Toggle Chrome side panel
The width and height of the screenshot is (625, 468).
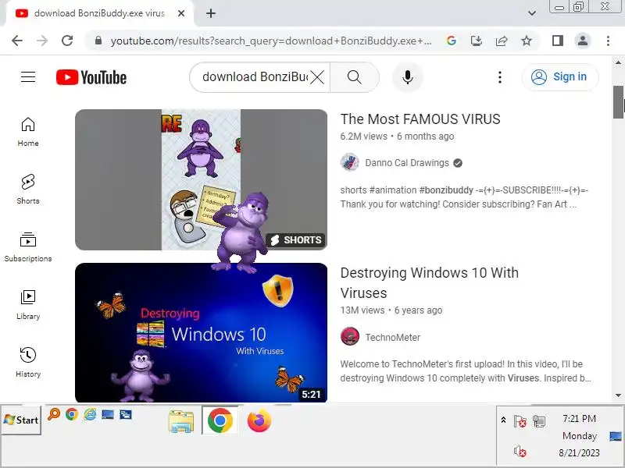tap(558, 41)
